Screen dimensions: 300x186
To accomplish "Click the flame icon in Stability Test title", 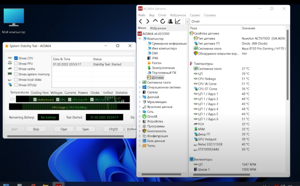I will pos(7,46).
